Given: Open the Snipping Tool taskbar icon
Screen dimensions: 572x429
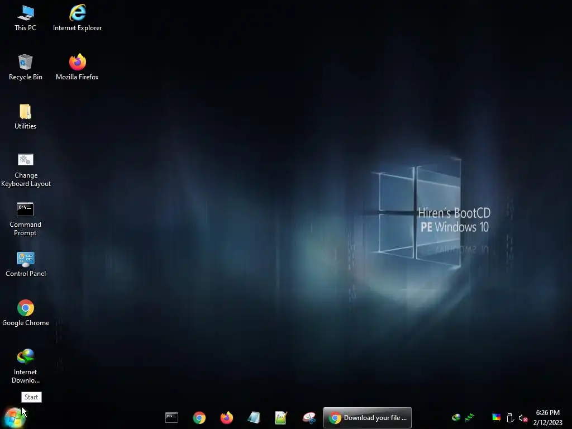Looking at the screenshot, I should 309,417.
